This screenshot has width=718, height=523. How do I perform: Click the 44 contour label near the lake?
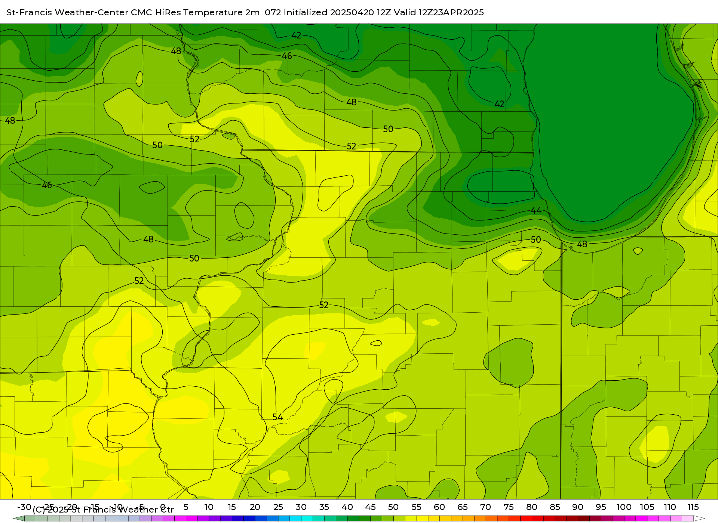click(536, 211)
